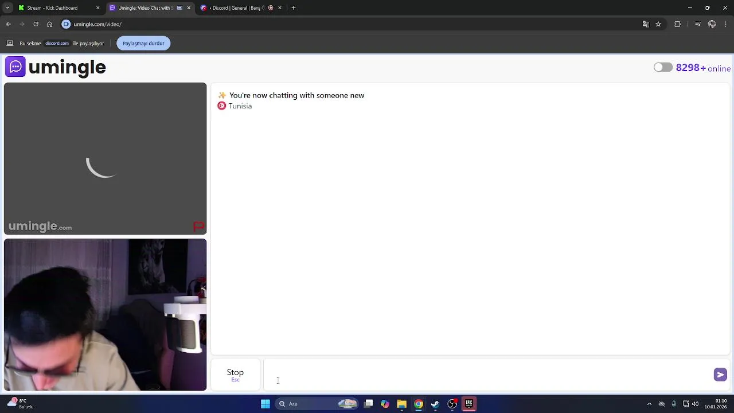Open the media controls icon
Image resolution: width=734 pixels, height=413 pixels.
click(698, 24)
